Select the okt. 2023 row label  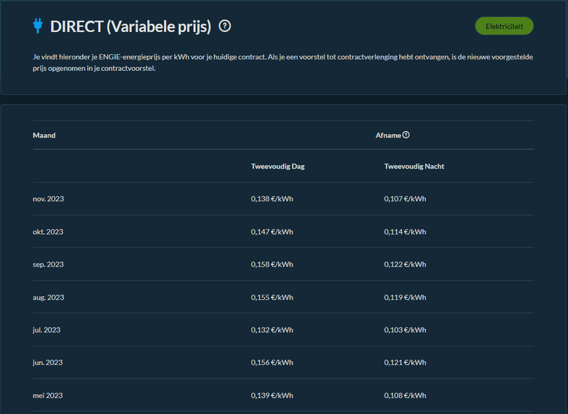coord(48,232)
